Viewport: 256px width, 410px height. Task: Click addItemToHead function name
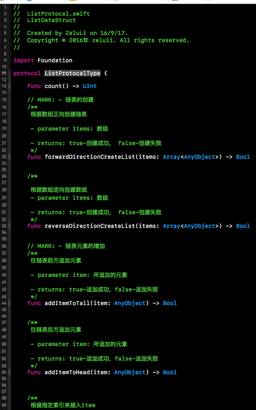[67, 372]
